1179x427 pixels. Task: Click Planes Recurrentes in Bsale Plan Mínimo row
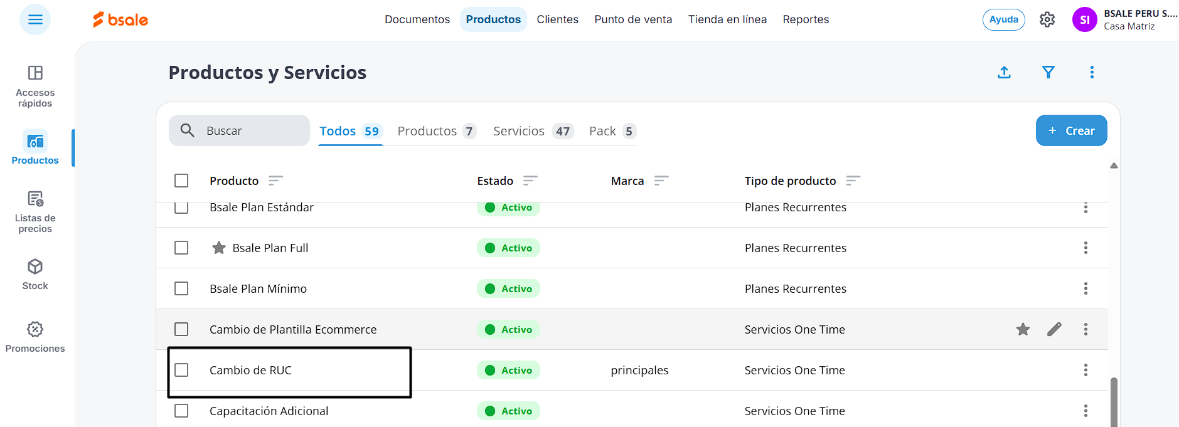795,288
